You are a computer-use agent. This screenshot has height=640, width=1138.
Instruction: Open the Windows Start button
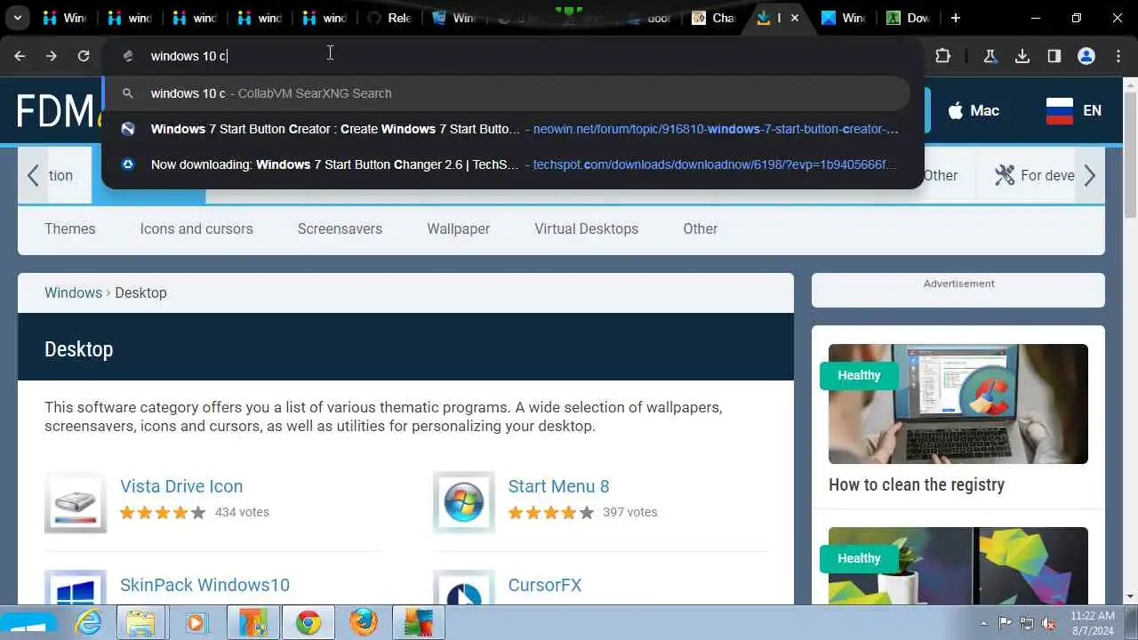point(27,623)
